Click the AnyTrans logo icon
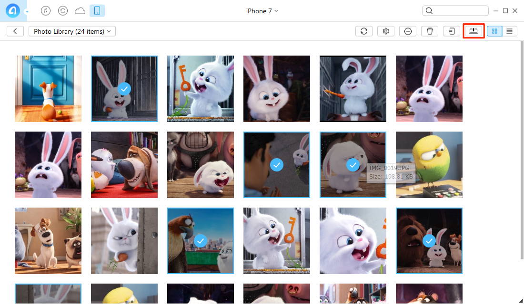The height and width of the screenshot is (304, 524). click(x=13, y=10)
